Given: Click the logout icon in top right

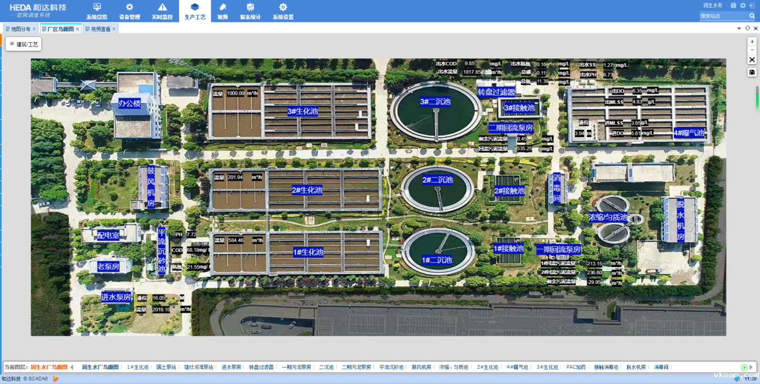Looking at the screenshot, I should click(x=752, y=6).
